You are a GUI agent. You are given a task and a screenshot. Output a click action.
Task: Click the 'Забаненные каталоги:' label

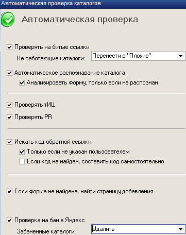coord(46,231)
